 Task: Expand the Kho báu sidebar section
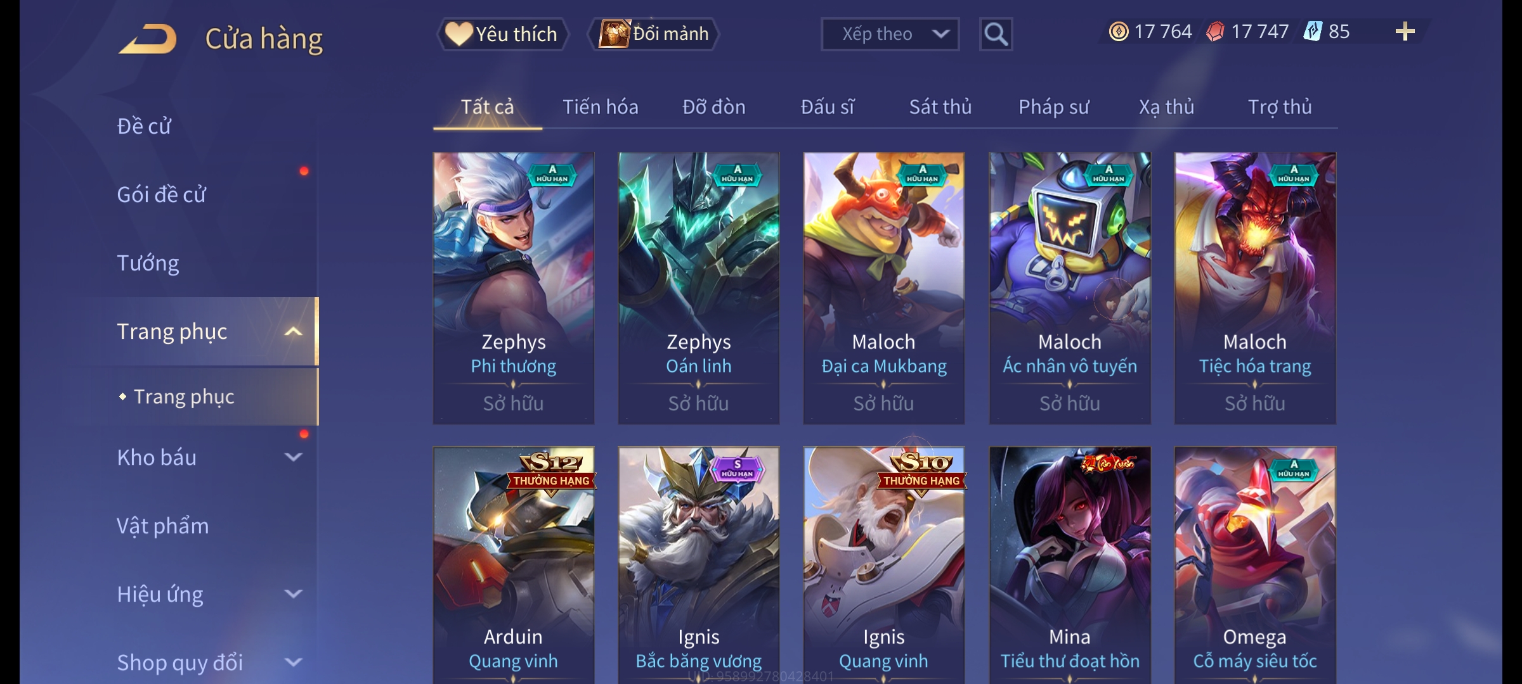pyautogui.click(x=293, y=457)
